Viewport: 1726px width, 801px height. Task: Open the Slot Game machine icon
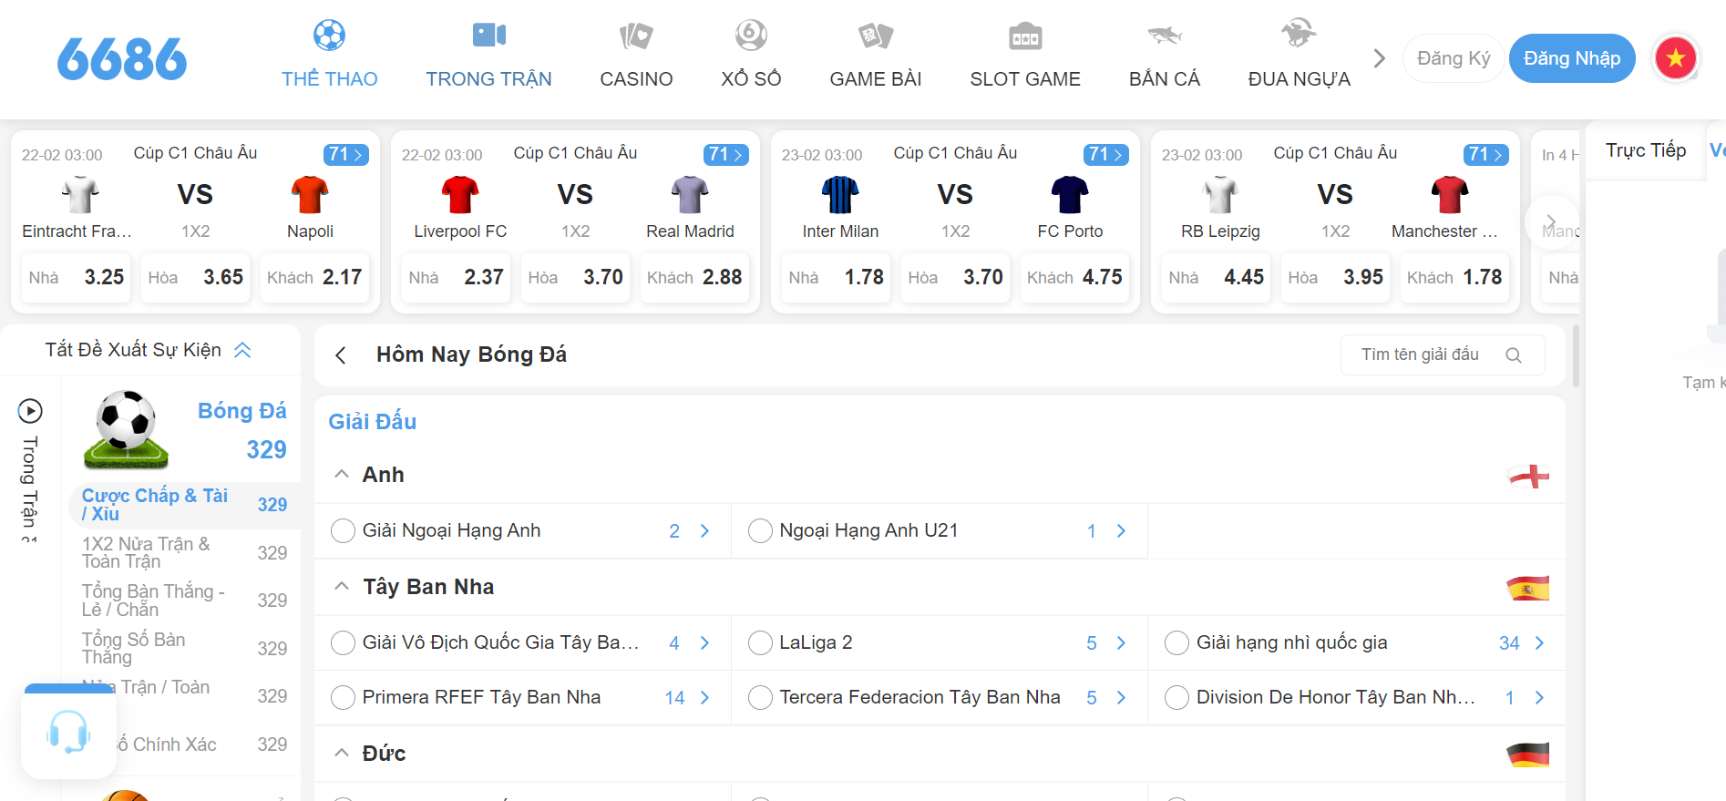pos(1025,36)
